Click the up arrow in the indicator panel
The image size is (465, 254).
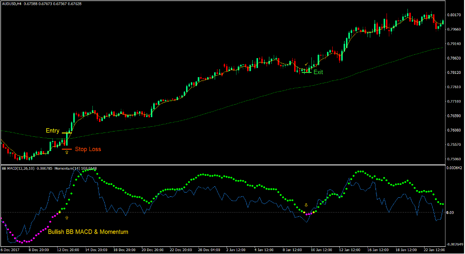[x=67, y=217]
